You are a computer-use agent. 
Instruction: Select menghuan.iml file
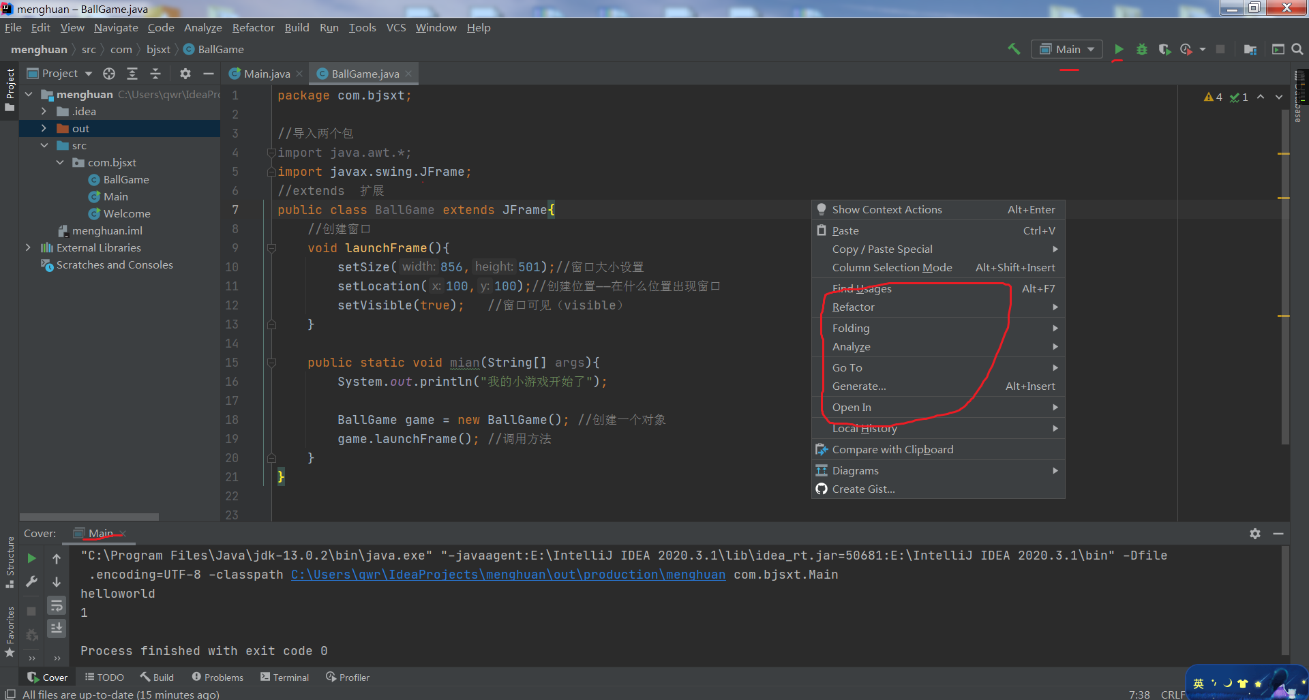click(107, 230)
